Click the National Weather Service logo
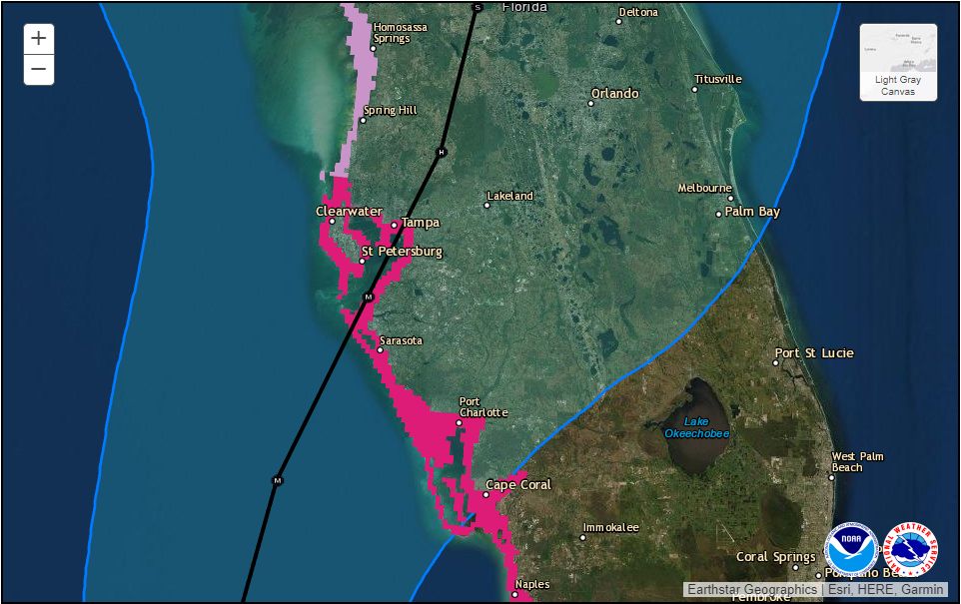This screenshot has width=961, height=604. coord(911,548)
